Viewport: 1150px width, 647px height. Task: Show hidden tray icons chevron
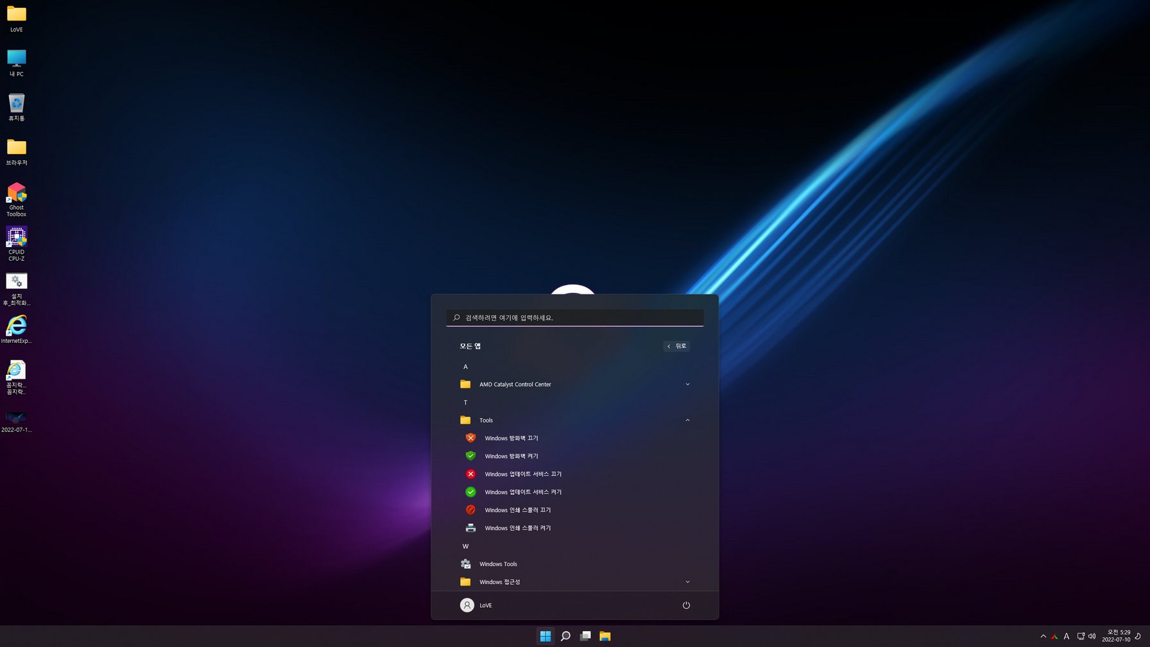(1043, 636)
